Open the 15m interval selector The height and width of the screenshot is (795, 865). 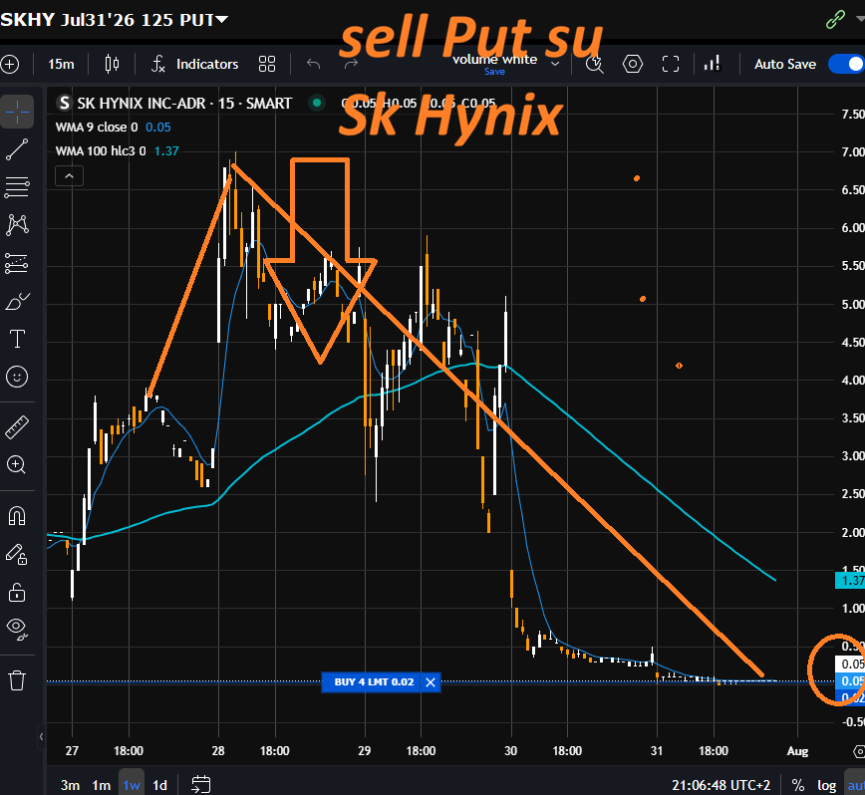point(61,65)
